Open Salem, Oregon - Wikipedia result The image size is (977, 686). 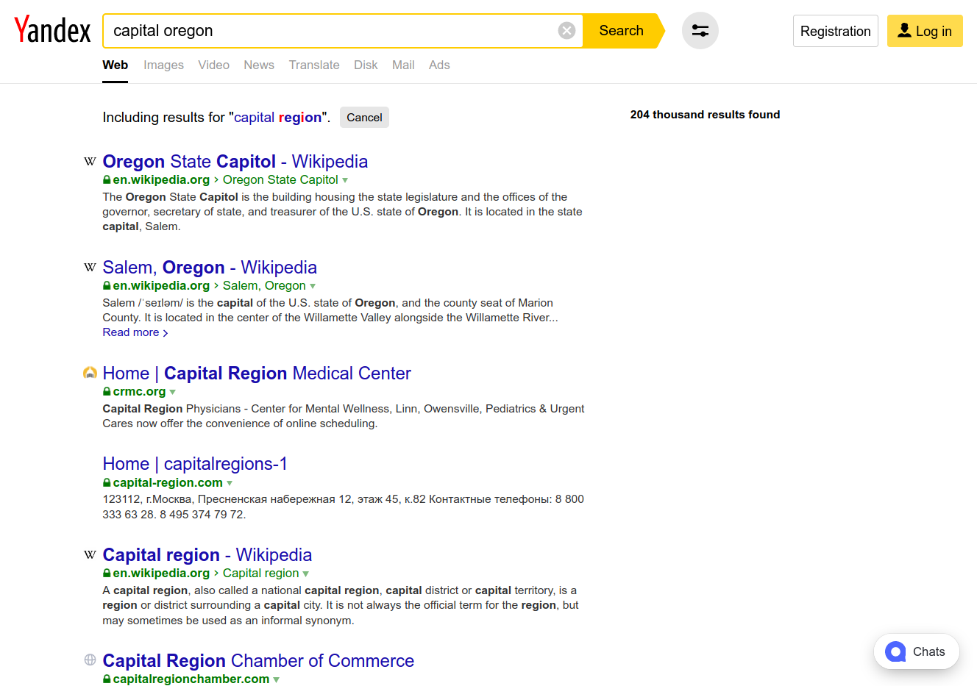(x=210, y=268)
